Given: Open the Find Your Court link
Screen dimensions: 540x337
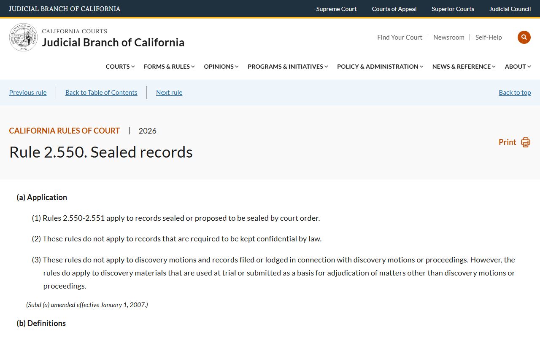Looking at the screenshot, I should [400, 37].
